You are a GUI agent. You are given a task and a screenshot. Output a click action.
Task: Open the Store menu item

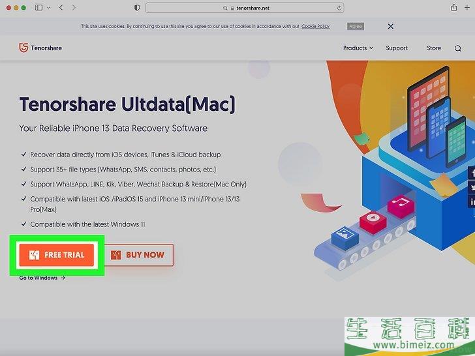[x=434, y=48]
